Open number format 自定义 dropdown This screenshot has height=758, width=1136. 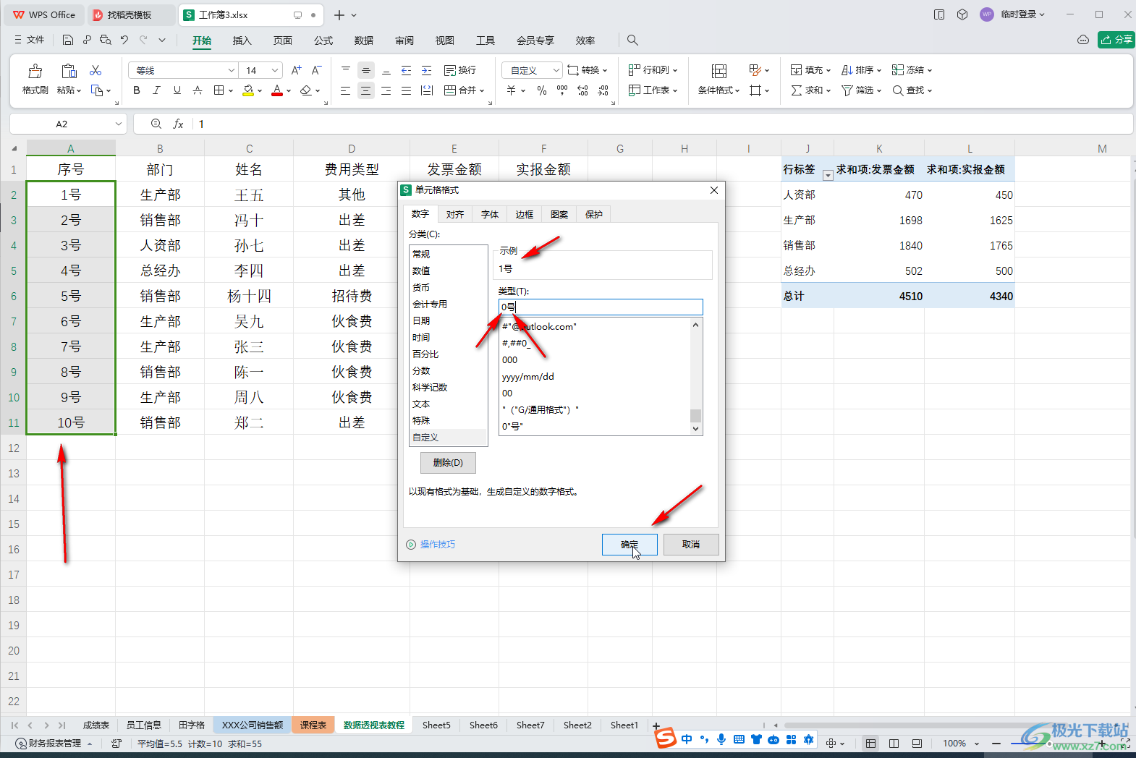556,70
